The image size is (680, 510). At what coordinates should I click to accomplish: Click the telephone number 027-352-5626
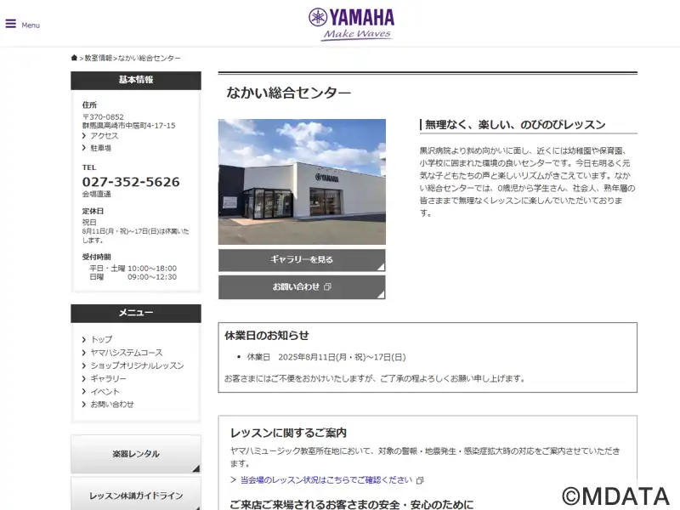point(131,182)
